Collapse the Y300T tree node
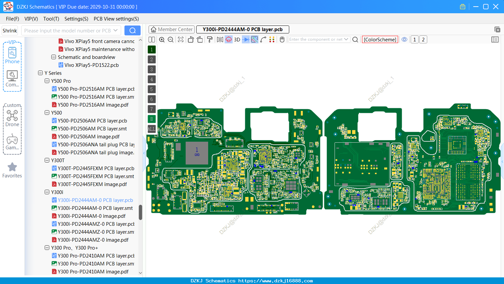The image size is (504, 284). point(47,160)
